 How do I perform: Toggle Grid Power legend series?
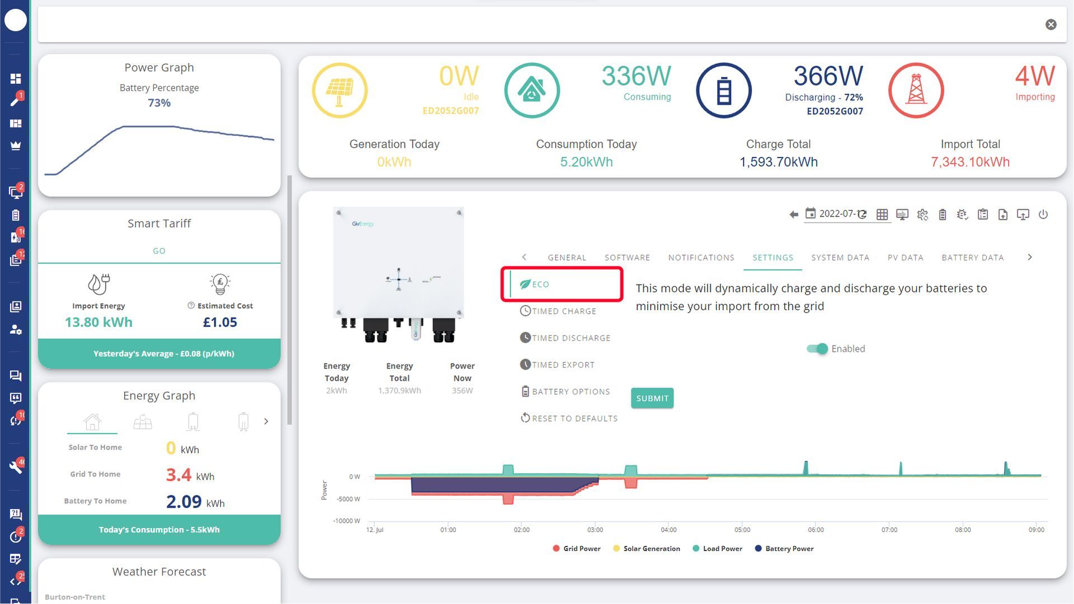coord(577,549)
